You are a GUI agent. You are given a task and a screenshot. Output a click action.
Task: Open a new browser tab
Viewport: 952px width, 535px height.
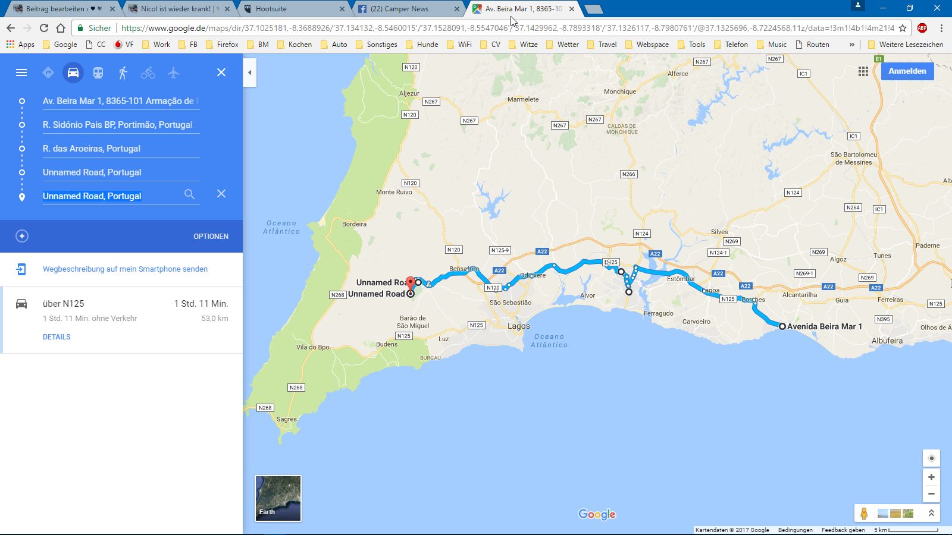click(x=593, y=9)
